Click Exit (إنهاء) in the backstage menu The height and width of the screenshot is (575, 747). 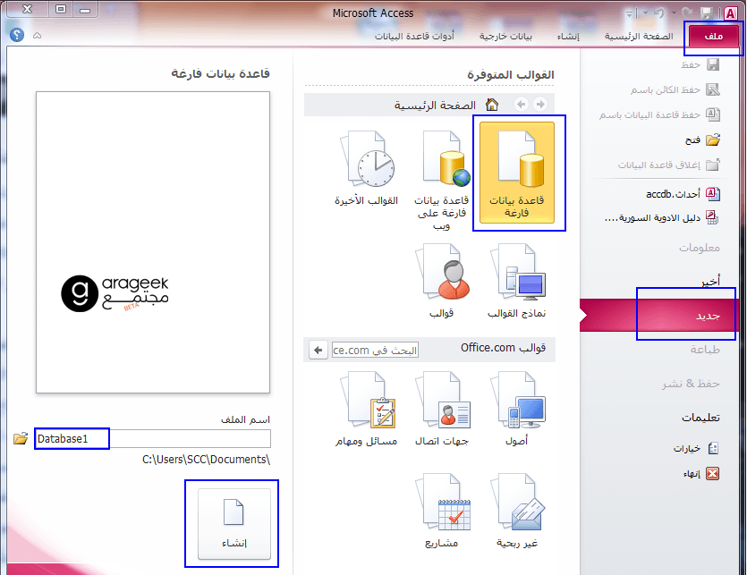(700, 474)
